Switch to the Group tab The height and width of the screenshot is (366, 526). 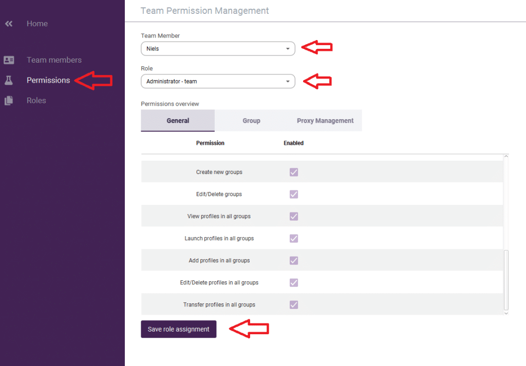251,120
